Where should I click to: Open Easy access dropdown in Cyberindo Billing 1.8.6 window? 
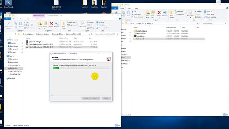[x=72, y=25]
